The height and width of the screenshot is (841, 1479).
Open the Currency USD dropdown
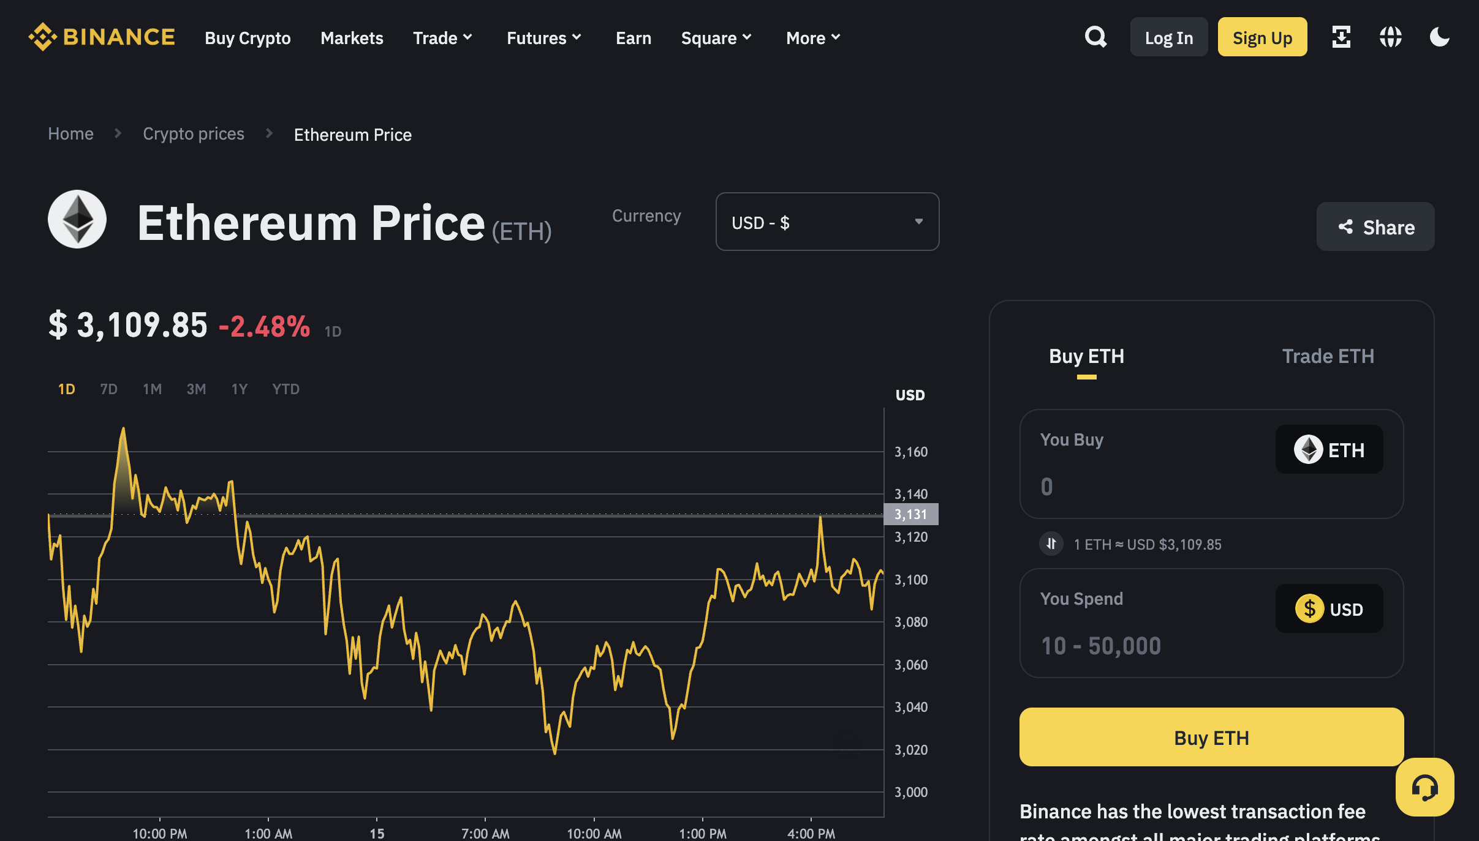(x=827, y=222)
